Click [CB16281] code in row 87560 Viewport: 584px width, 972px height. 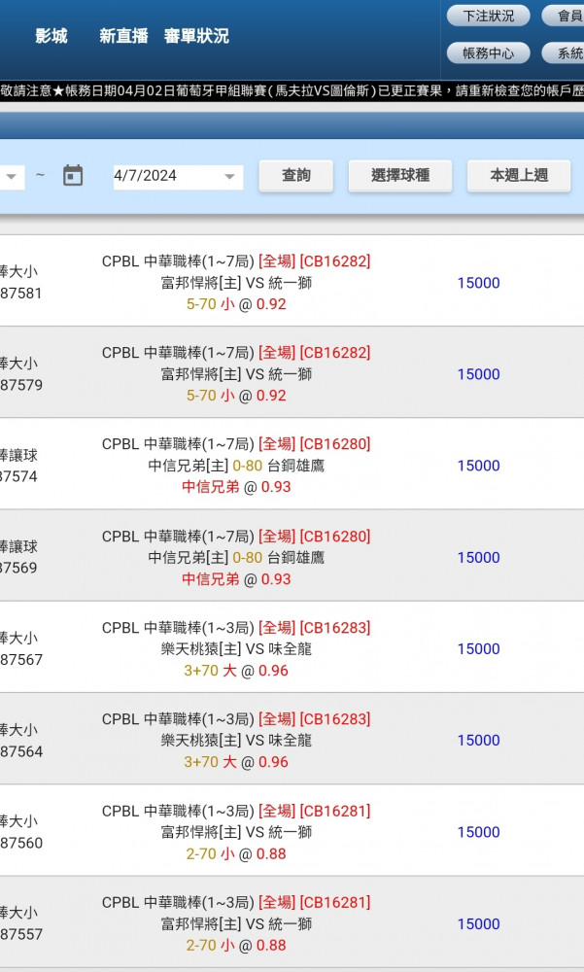pos(335,811)
